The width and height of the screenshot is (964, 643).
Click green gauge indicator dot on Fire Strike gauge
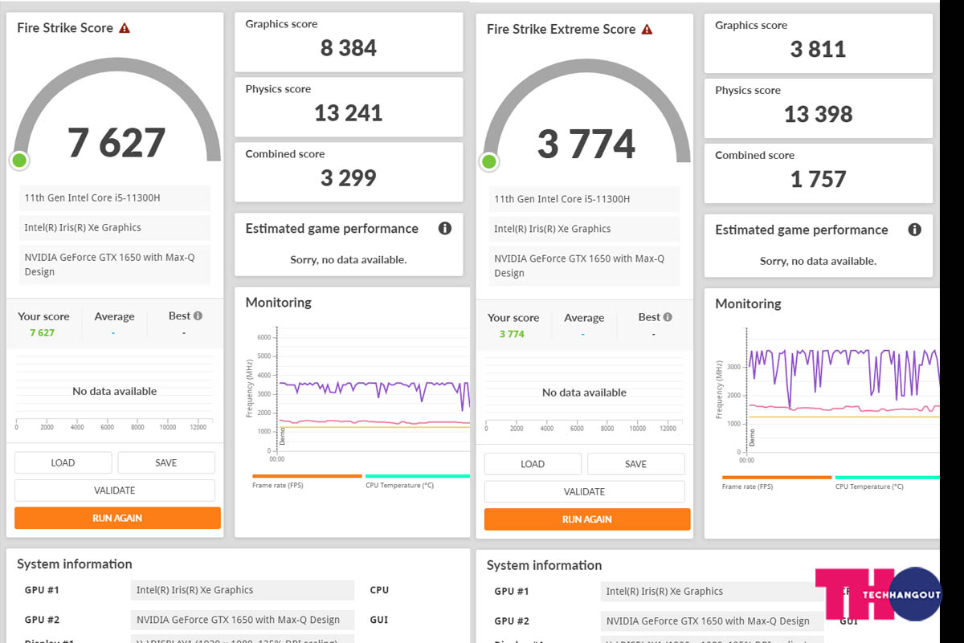click(19, 161)
